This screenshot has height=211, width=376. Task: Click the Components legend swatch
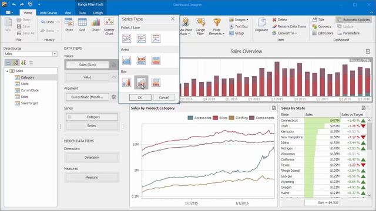tap(252, 118)
